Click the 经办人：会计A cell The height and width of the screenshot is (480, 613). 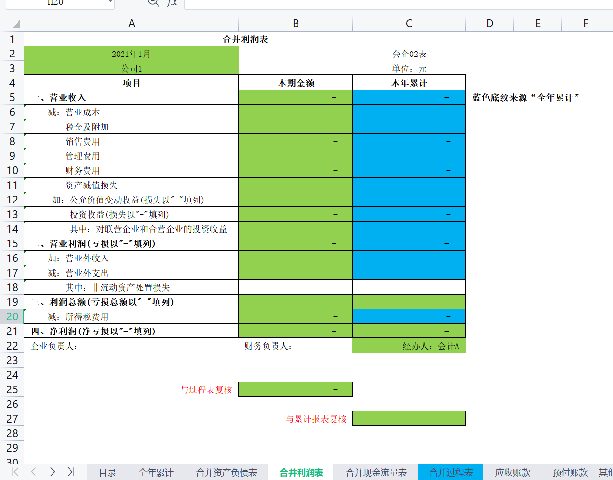[409, 346]
